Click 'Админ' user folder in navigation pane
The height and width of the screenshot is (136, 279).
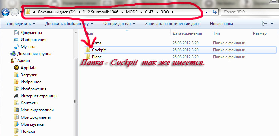[x=24, y=61]
